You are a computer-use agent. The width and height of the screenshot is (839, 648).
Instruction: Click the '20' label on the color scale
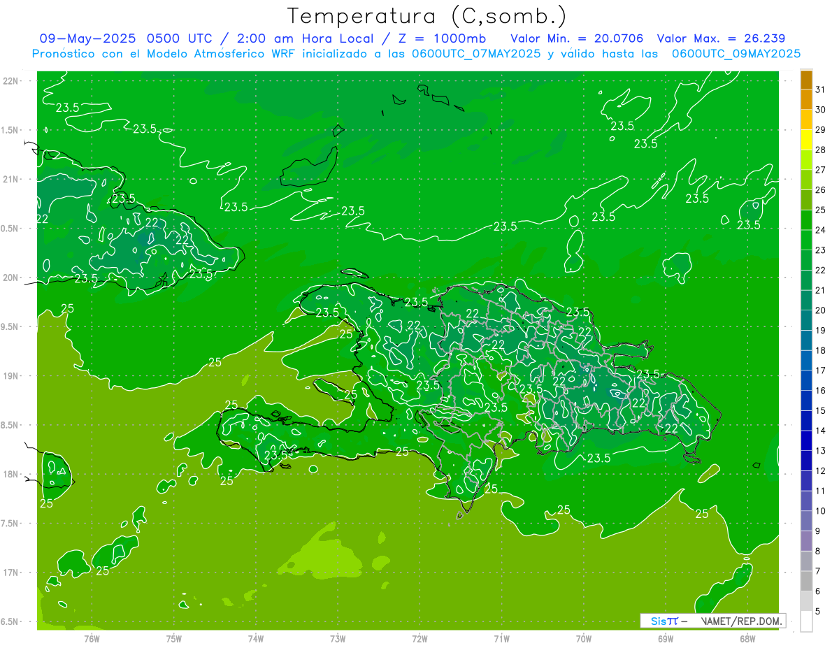[820, 310]
